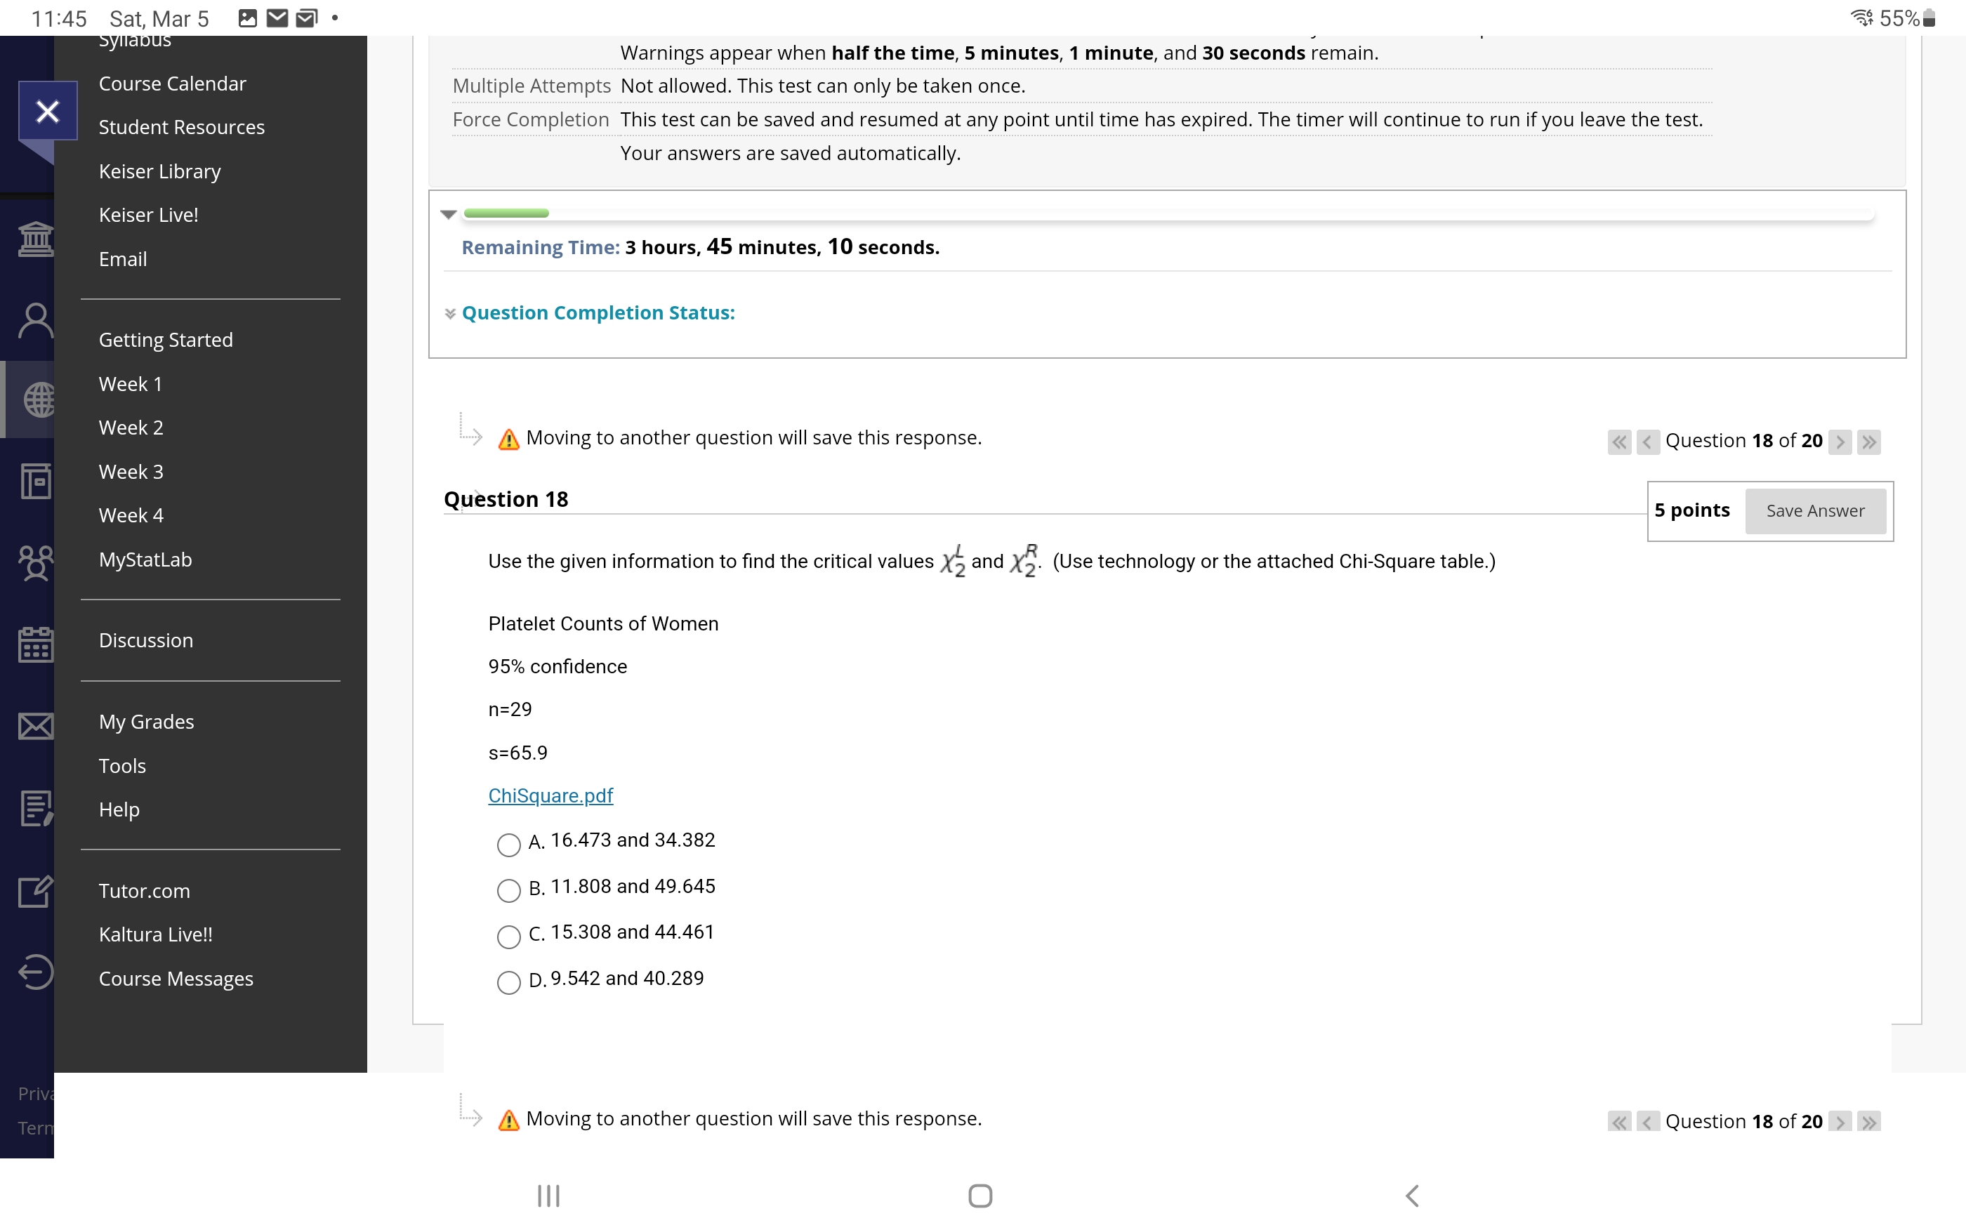The height and width of the screenshot is (1230, 1966).
Task: Select the institution icon in the left sidebar
Action: (36, 239)
